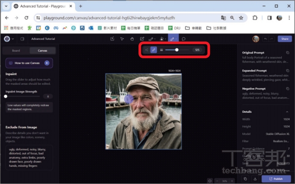The image size is (295, 184).
Task: Translate this page via address bar icon
Action: (x=223, y=18)
